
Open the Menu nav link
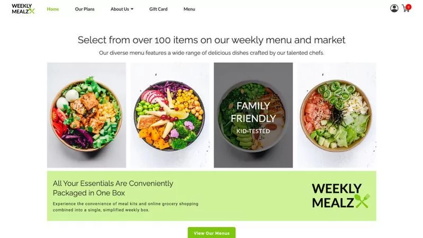(189, 9)
